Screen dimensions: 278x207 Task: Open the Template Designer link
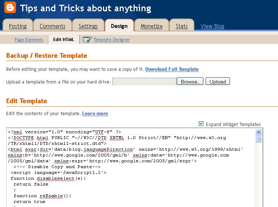pos(112,40)
